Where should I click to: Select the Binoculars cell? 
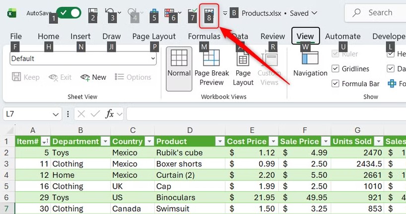pos(190,198)
